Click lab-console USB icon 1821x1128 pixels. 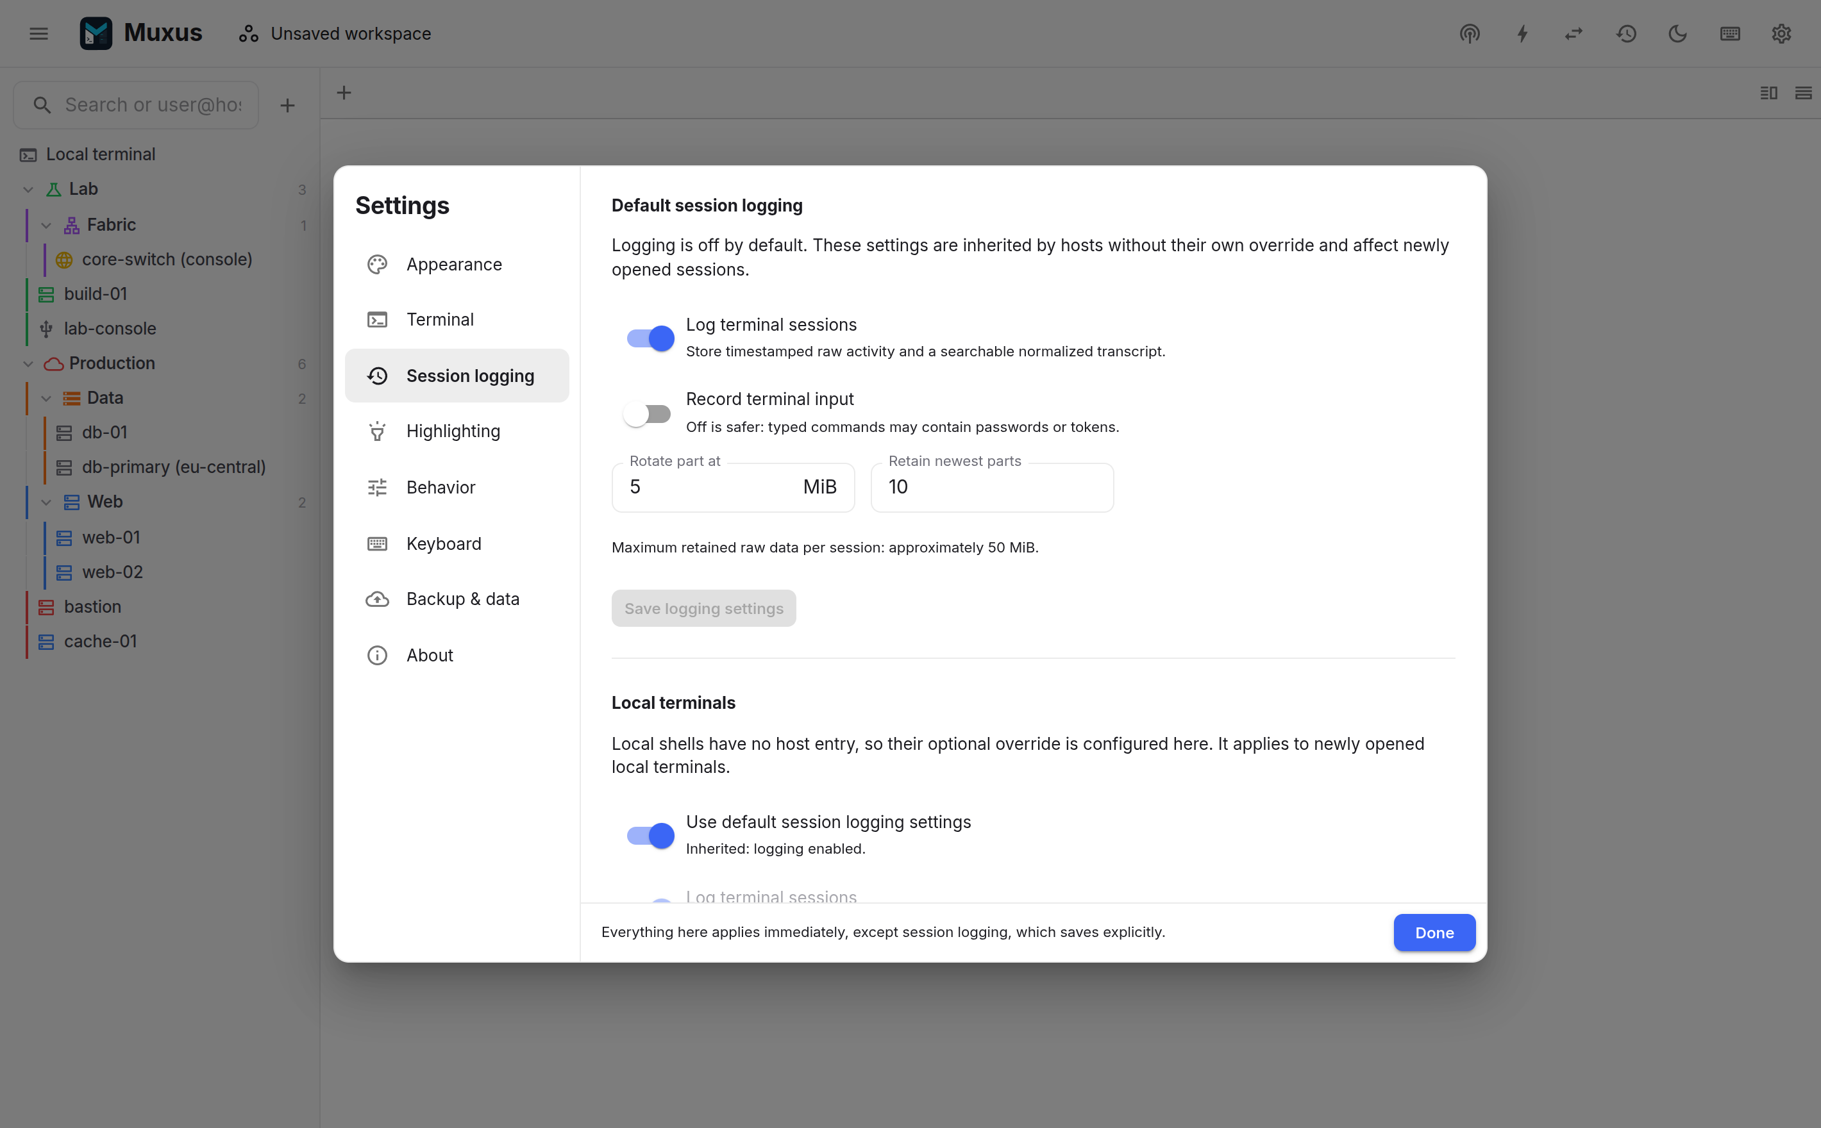click(x=46, y=329)
